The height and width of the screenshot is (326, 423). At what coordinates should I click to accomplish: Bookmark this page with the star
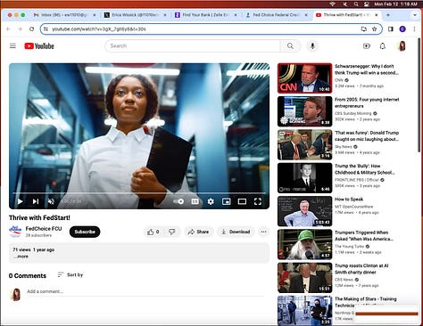375,29
